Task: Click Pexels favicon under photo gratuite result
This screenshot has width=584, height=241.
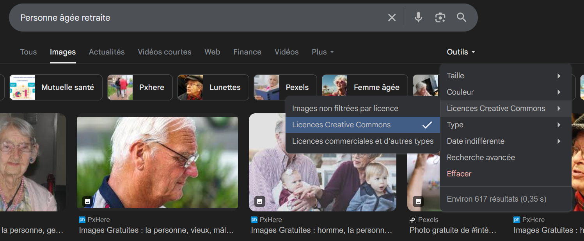Action: point(412,220)
